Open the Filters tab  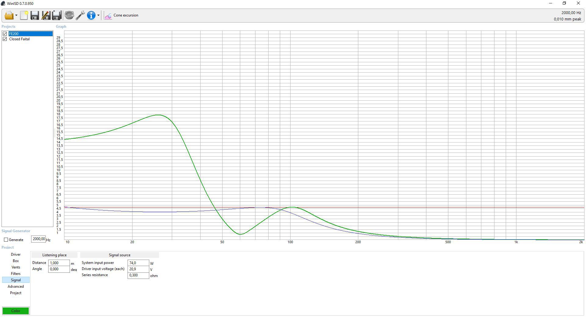(x=16, y=274)
